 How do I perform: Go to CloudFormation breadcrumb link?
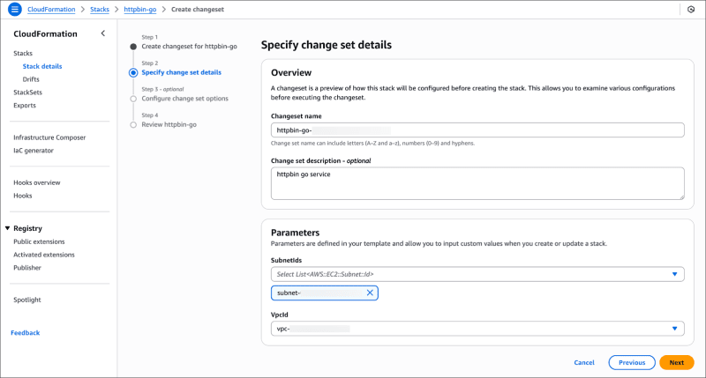tap(51, 9)
